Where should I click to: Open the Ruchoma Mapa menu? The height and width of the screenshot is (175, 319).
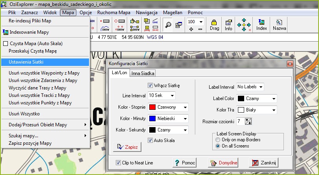(114, 13)
